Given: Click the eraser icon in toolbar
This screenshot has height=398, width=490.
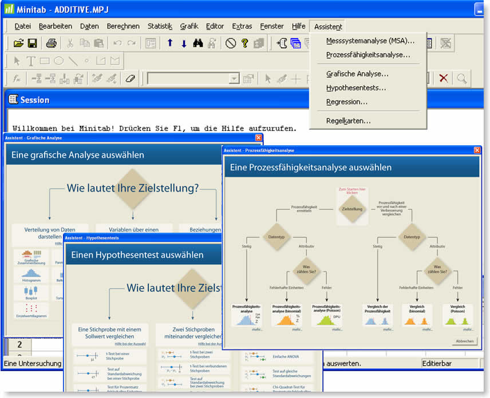Looking at the screenshot, I should pos(131,78).
